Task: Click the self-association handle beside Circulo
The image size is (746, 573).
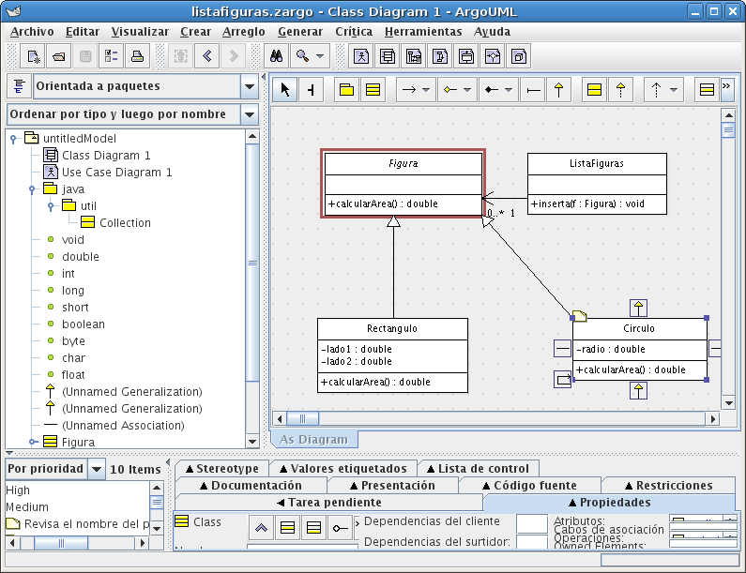Action: tap(563, 380)
